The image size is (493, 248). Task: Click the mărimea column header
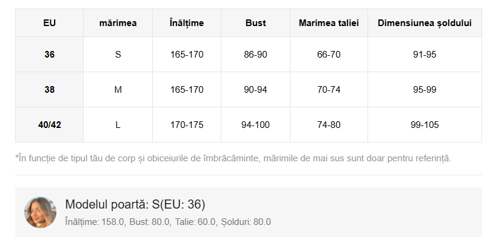click(118, 23)
